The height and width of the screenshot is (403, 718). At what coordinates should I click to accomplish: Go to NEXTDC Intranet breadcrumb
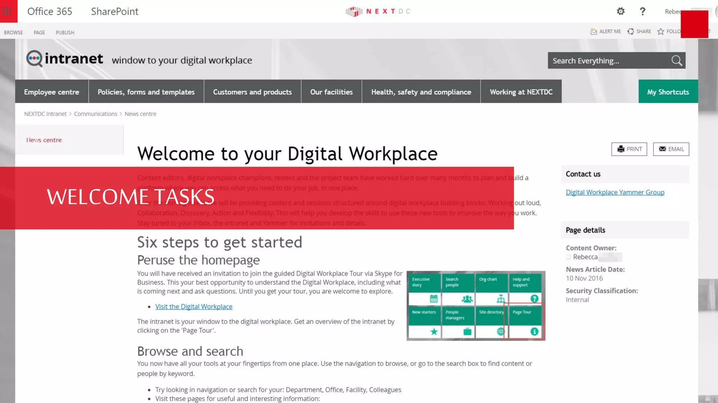45,114
